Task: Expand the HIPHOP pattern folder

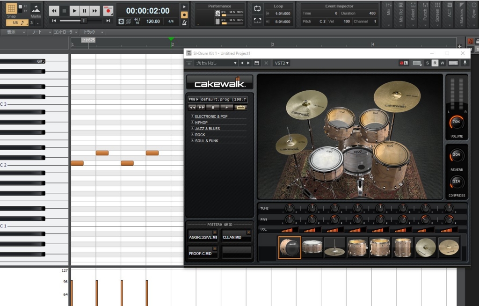Action: (x=192, y=122)
